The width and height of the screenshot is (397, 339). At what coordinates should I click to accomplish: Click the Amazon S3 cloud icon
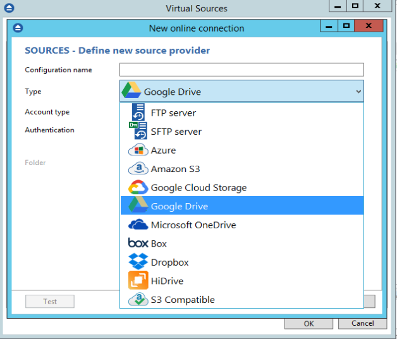(138, 168)
